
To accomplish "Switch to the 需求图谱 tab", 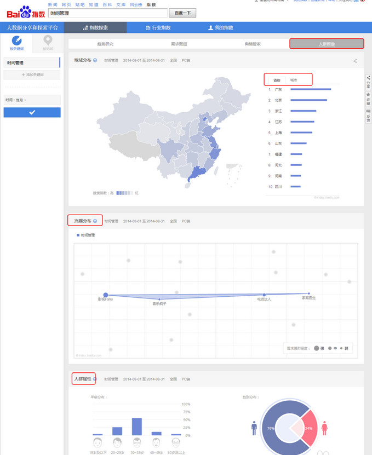I will click(x=179, y=44).
